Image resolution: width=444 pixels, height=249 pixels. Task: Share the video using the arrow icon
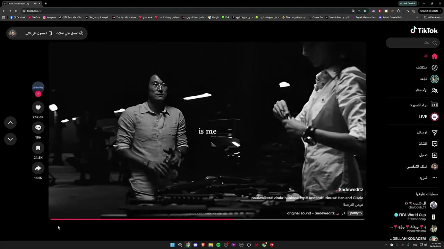click(x=38, y=168)
